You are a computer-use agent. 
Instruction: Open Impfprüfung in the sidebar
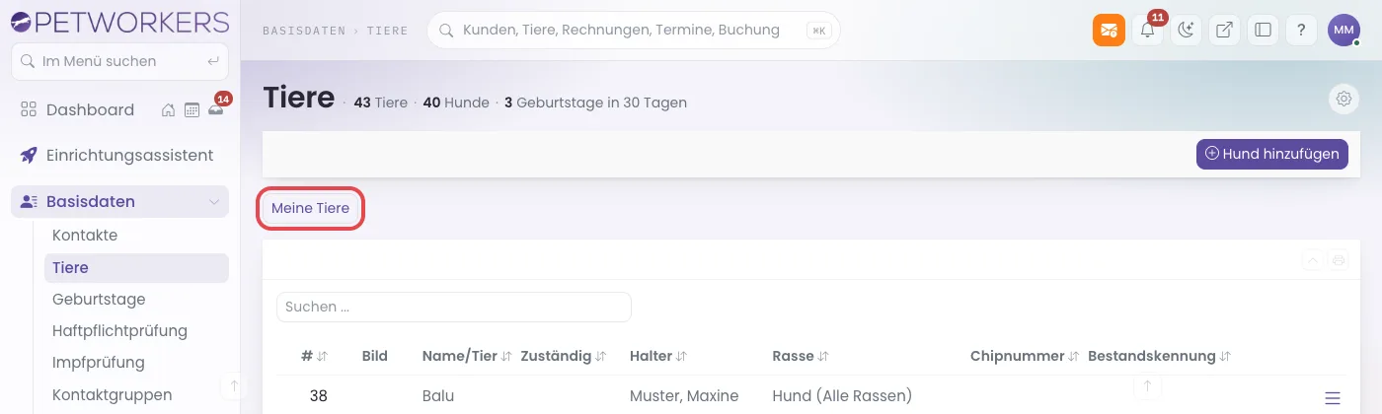(99, 363)
